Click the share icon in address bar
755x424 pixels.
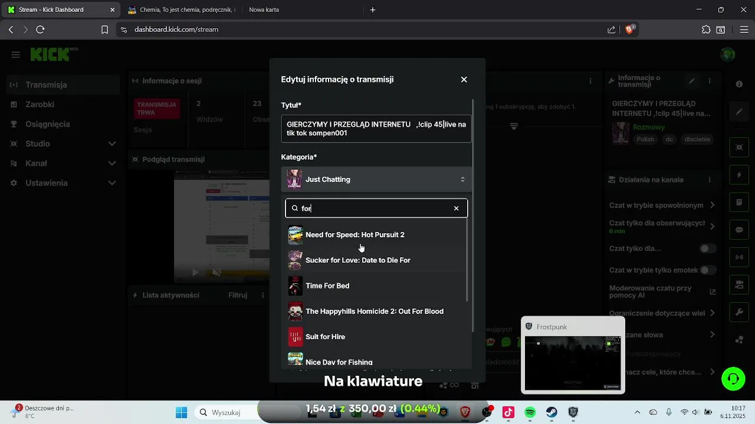coord(612,29)
